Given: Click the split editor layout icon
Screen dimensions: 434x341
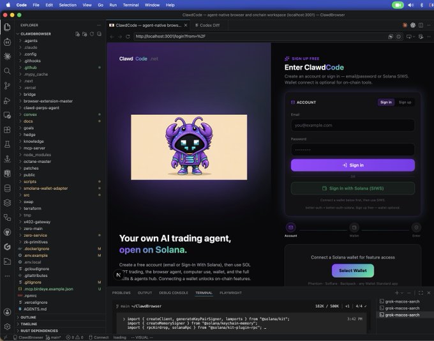Looking at the screenshot, I should [x=421, y=25].
